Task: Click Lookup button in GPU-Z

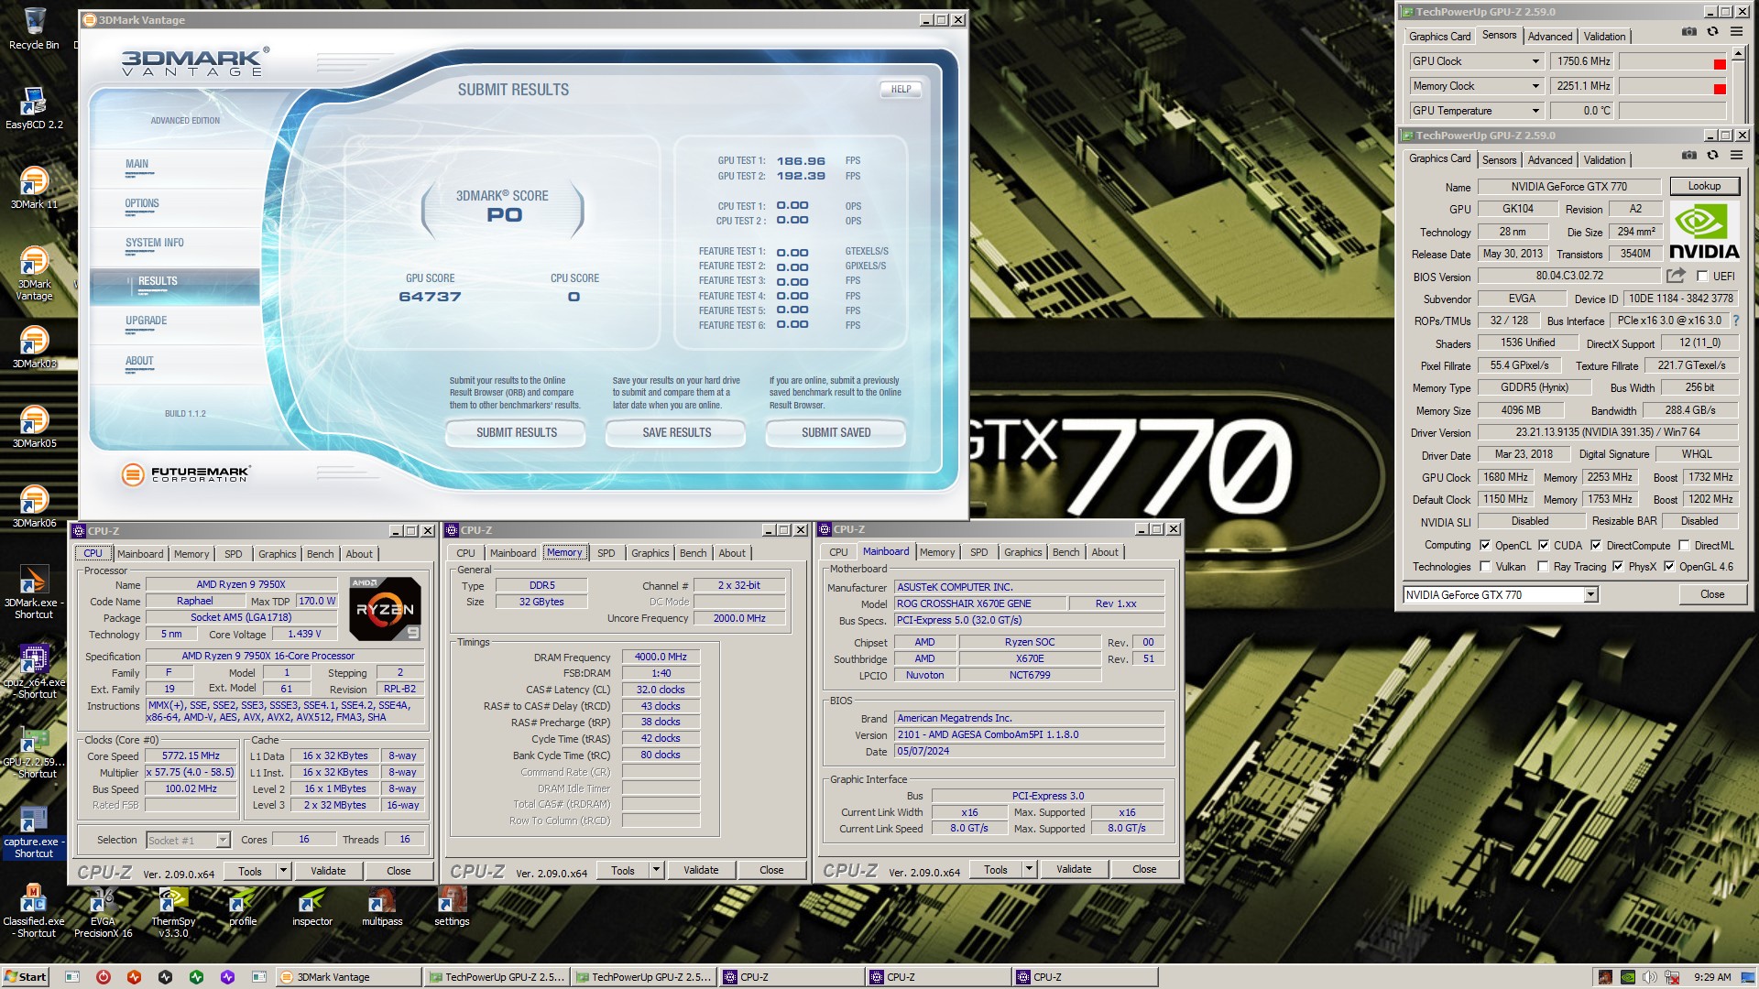Action: [1704, 186]
